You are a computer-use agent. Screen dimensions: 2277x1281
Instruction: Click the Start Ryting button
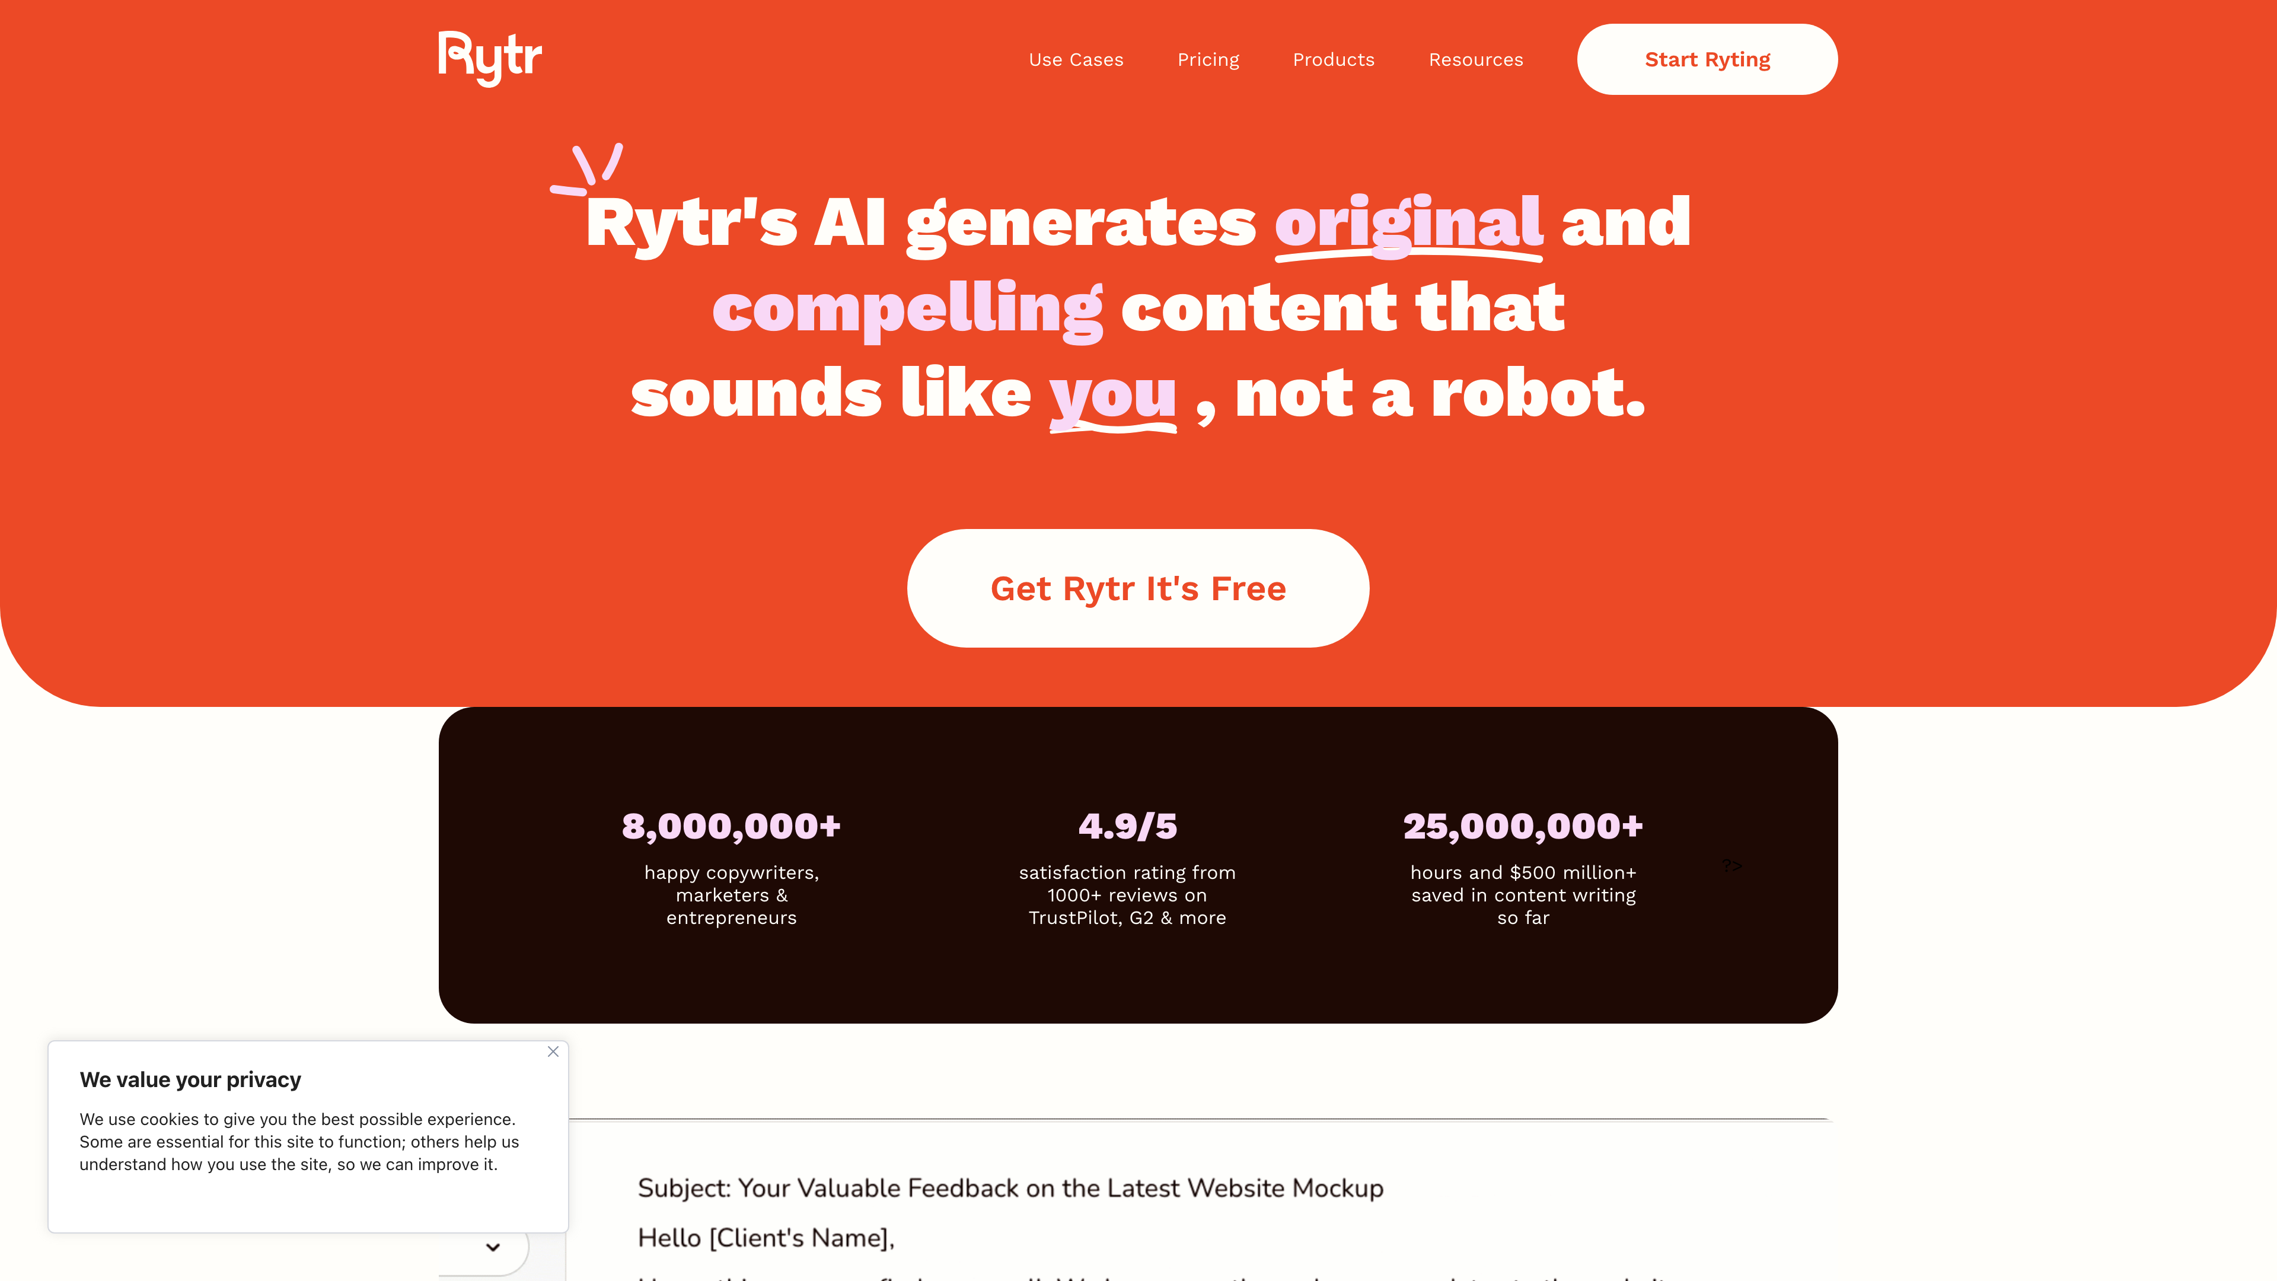[x=1707, y=59]
